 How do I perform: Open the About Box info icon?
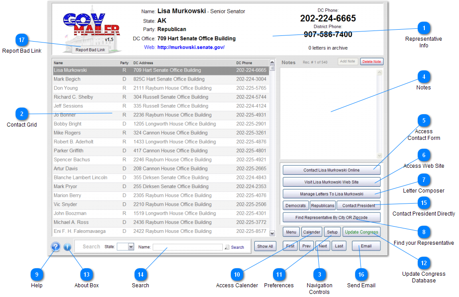67,247
